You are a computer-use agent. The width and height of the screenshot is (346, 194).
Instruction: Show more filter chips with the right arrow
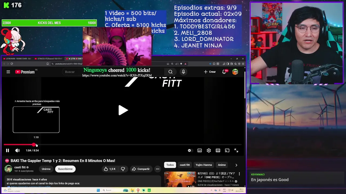click(236, 165)
